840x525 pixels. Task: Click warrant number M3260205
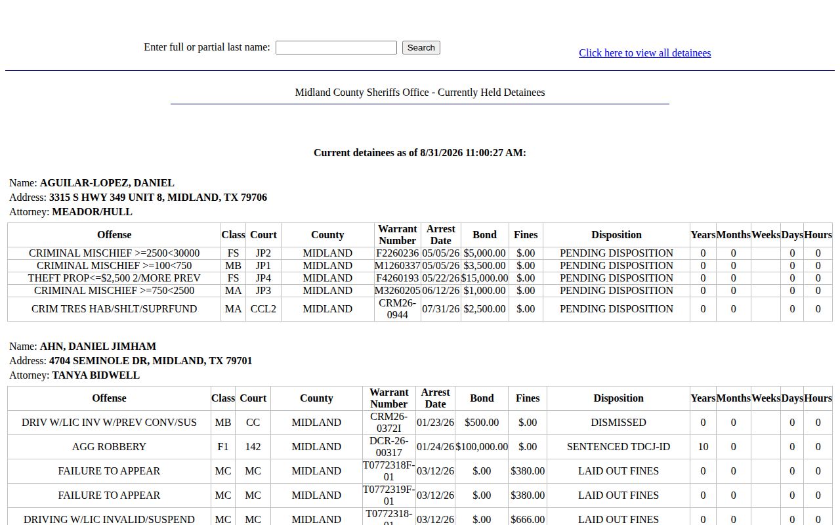398,291
